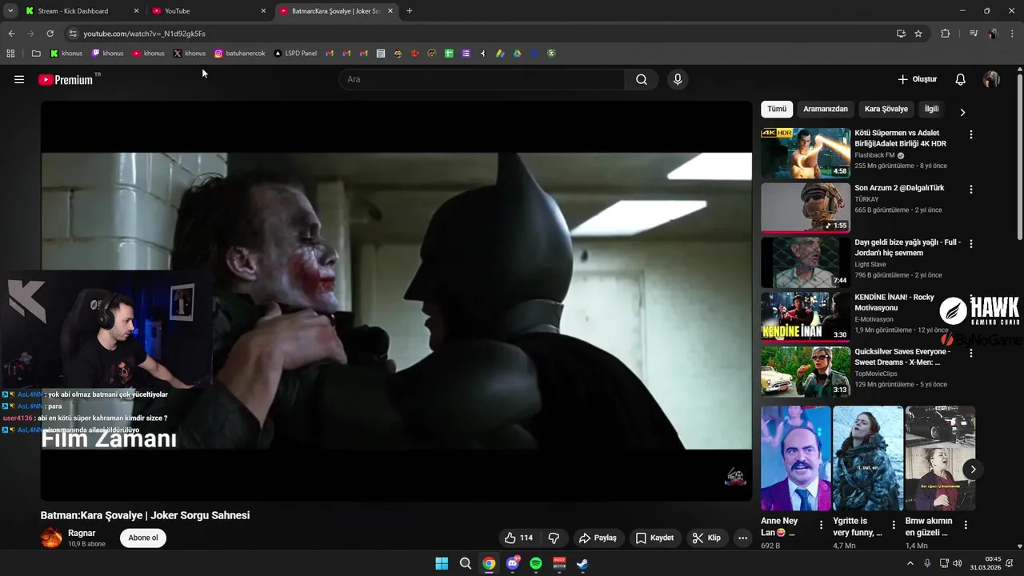The width and height of the screenshot is (1024, 576).
Task: Open Son Arzum 2 video thumbnail
Action: coord(806,208)
